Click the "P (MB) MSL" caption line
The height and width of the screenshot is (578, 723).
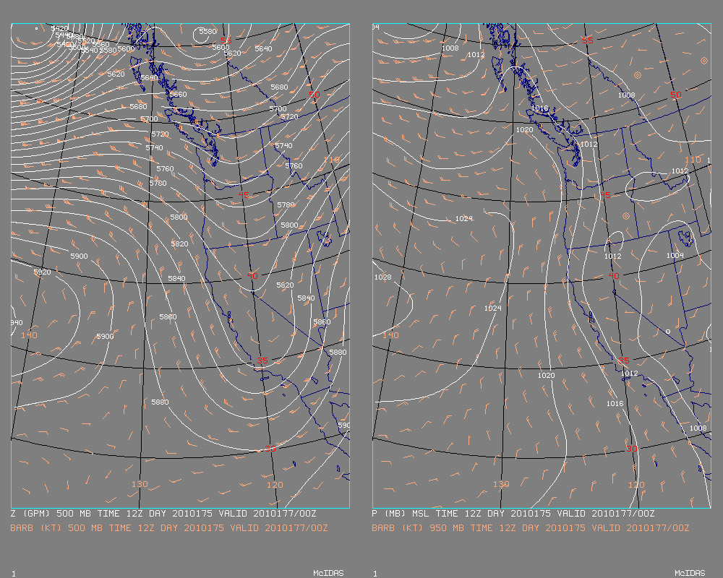pos(513,514)
